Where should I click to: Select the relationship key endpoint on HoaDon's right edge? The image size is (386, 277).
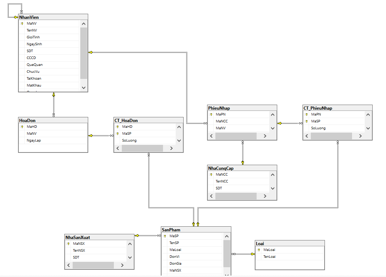91,136
